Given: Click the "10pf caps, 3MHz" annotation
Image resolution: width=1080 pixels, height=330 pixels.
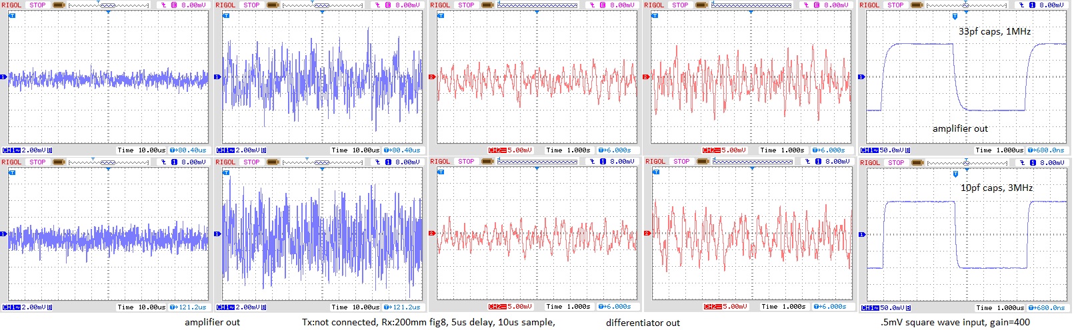Looking at the screenshot, I should pyautogui.click(x=997, y=188).
